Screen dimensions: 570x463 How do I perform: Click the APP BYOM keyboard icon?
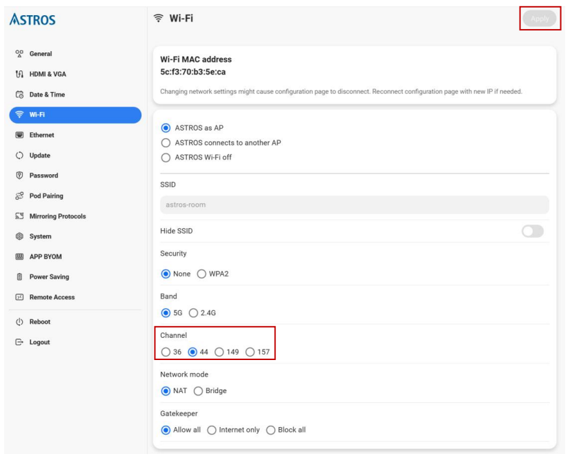click(19, 256)
